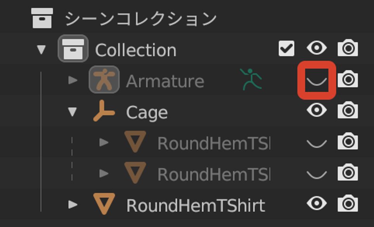Image resolution: width=374 pixels, height=227 pixels.
Task: Hide the Cage object with eye icon
Action: [x=317, y=110]
